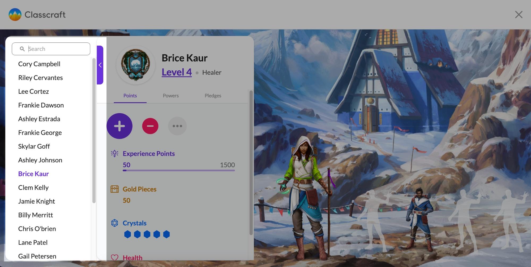Click the Health heart icon

tap(114, 257)
